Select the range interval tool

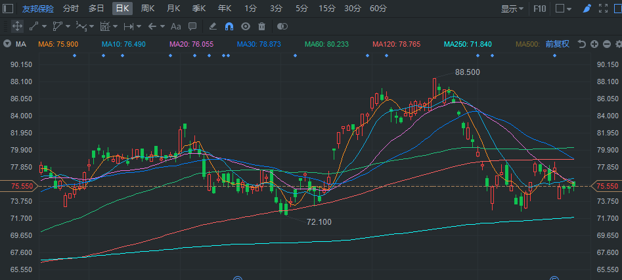[129, 26]
